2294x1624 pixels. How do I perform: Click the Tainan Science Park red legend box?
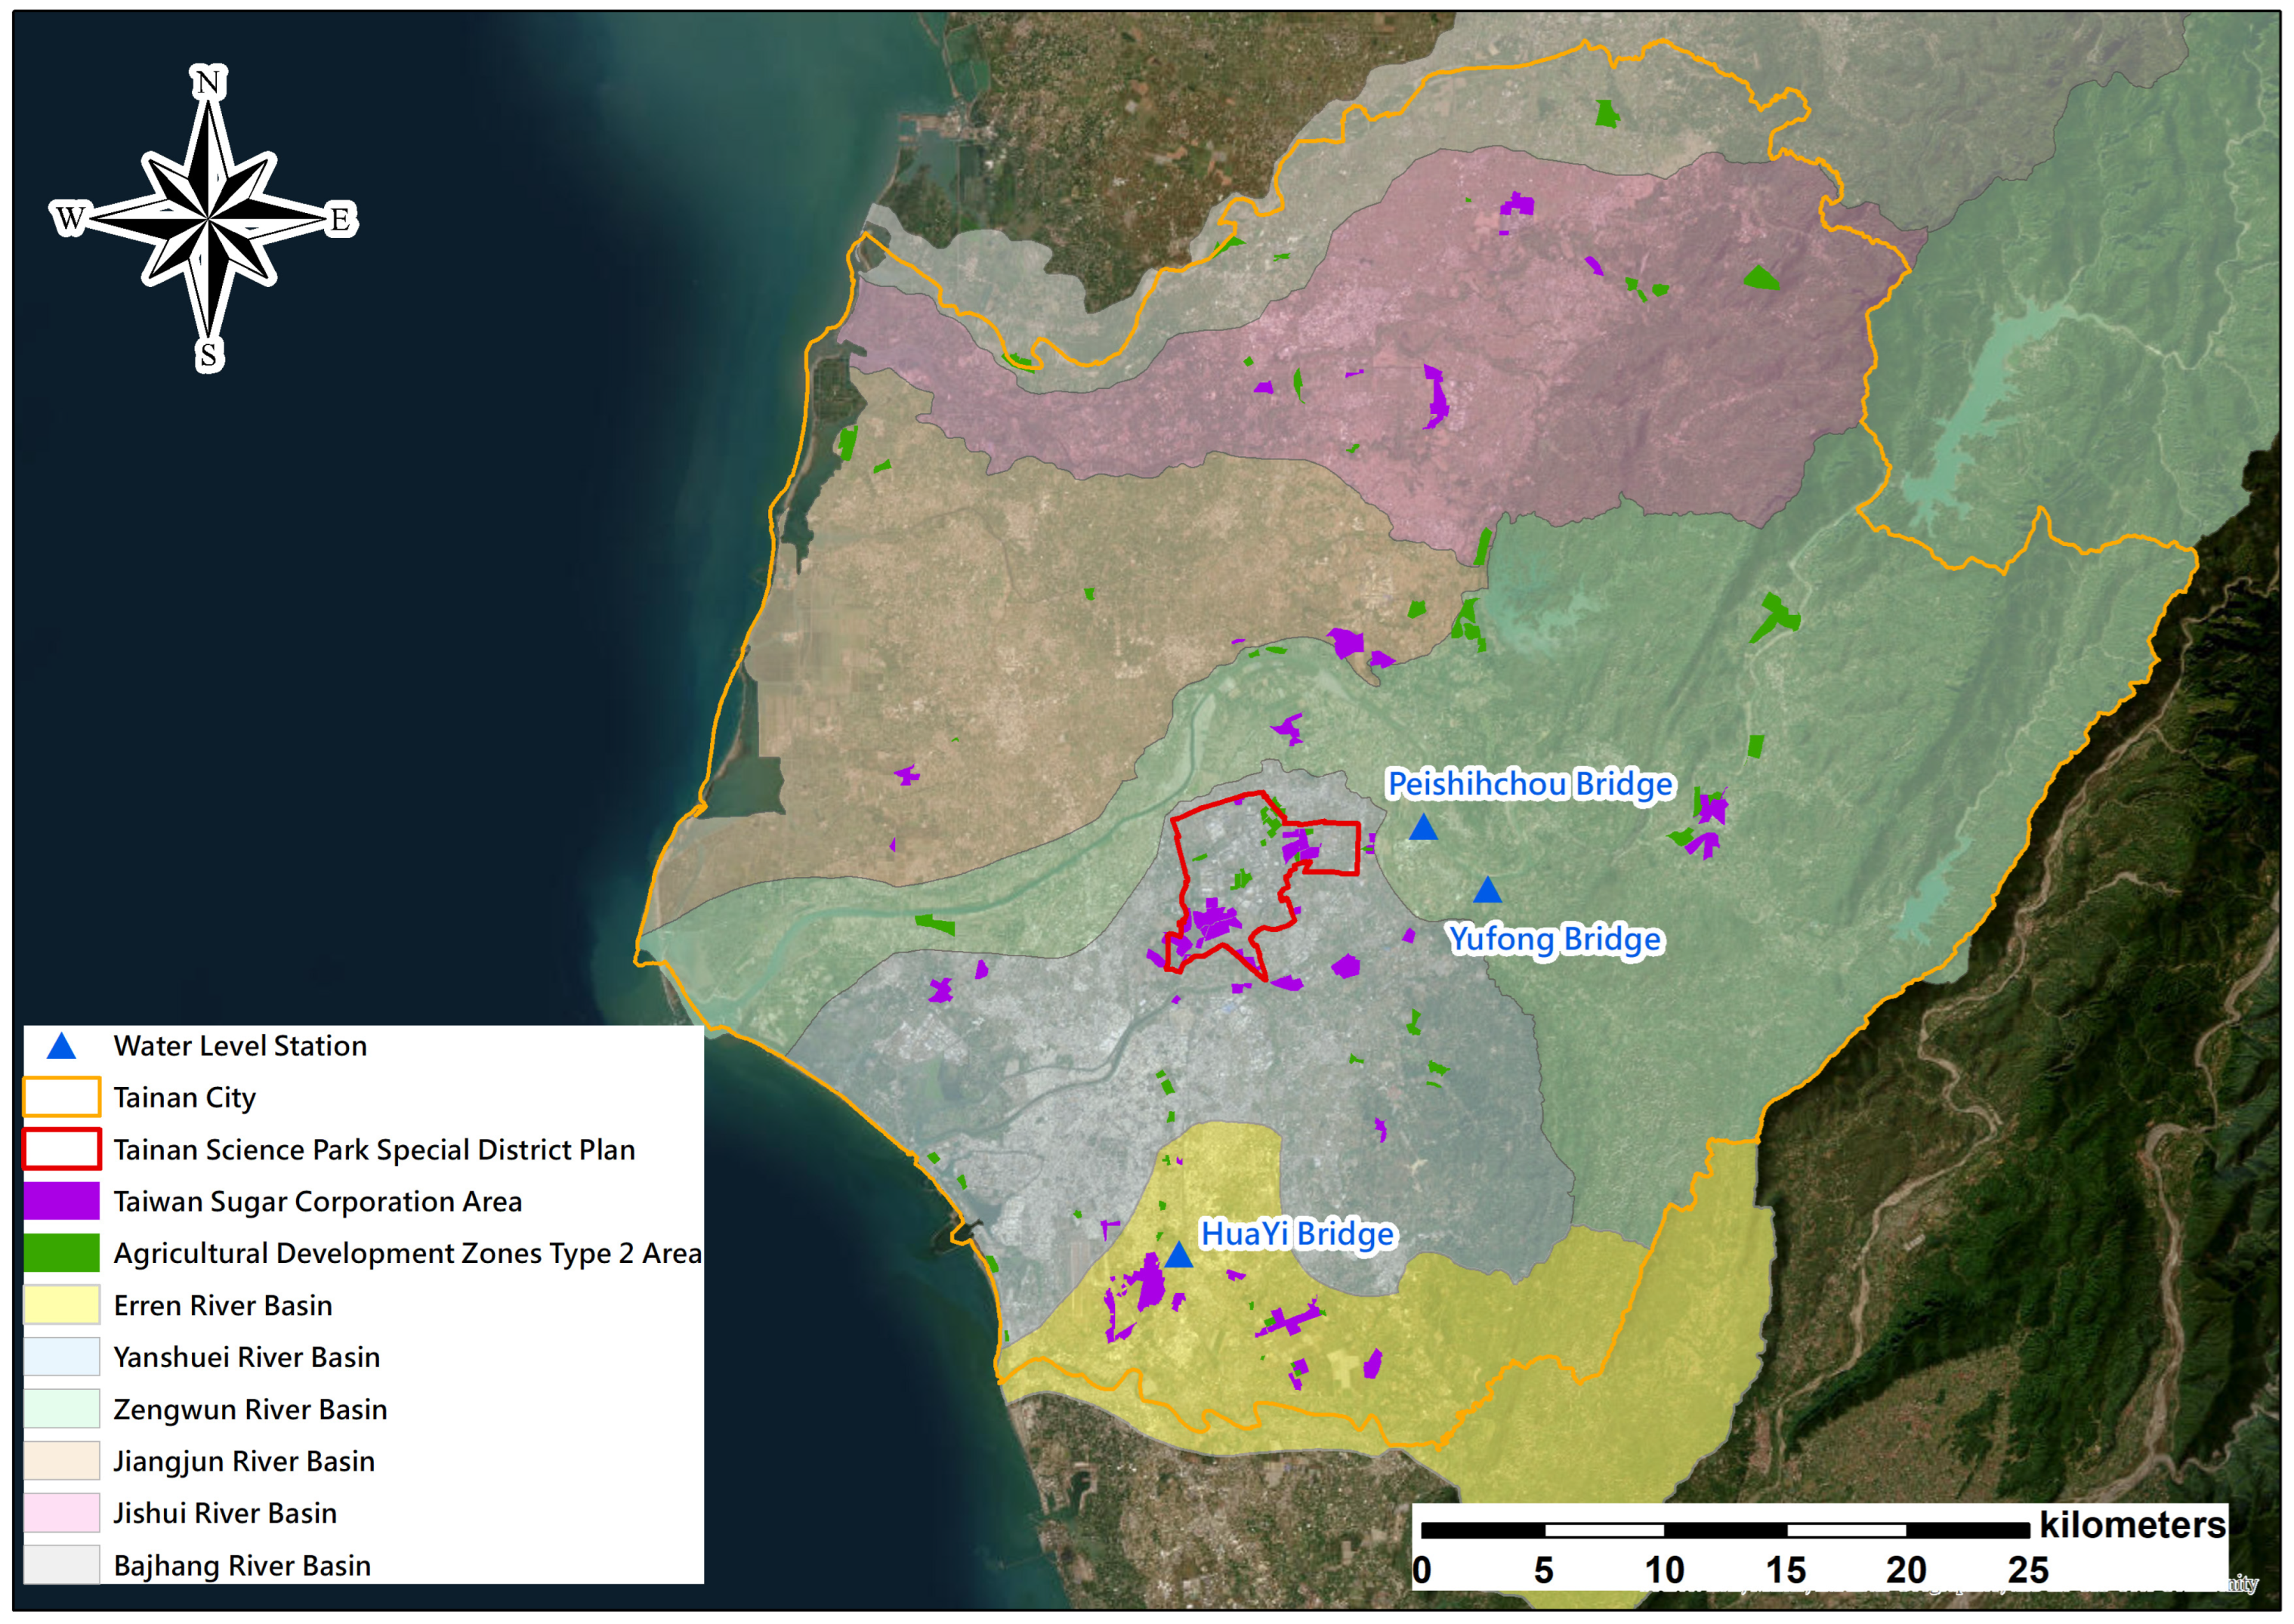pos(61,1150)
